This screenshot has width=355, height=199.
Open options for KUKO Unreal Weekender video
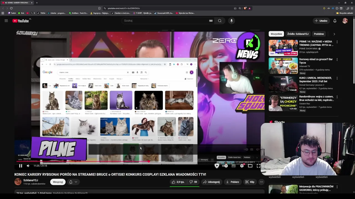pos(337,78)
